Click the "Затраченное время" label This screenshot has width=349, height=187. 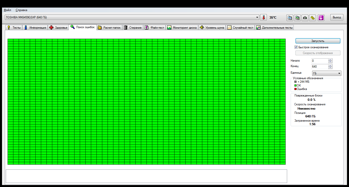[307, 121]
